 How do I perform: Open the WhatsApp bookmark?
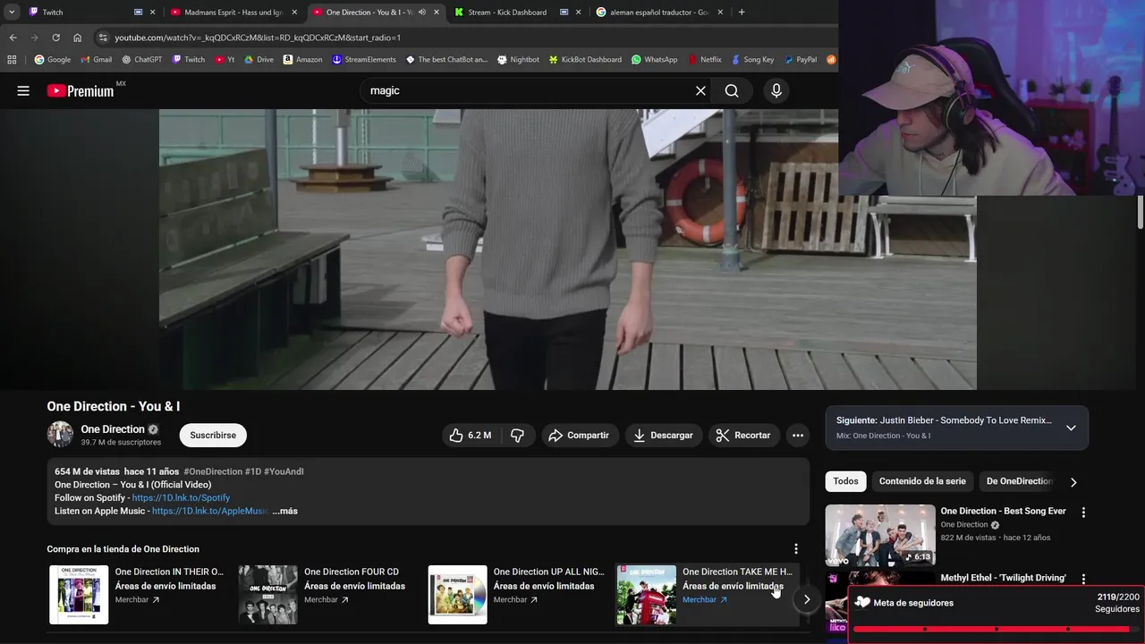pyautogui.click(x=654, y=60)
